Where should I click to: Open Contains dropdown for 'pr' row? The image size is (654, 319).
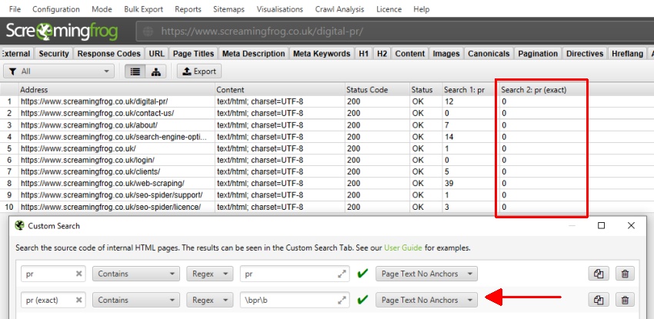pyautogui.click(x=136, y=274)
